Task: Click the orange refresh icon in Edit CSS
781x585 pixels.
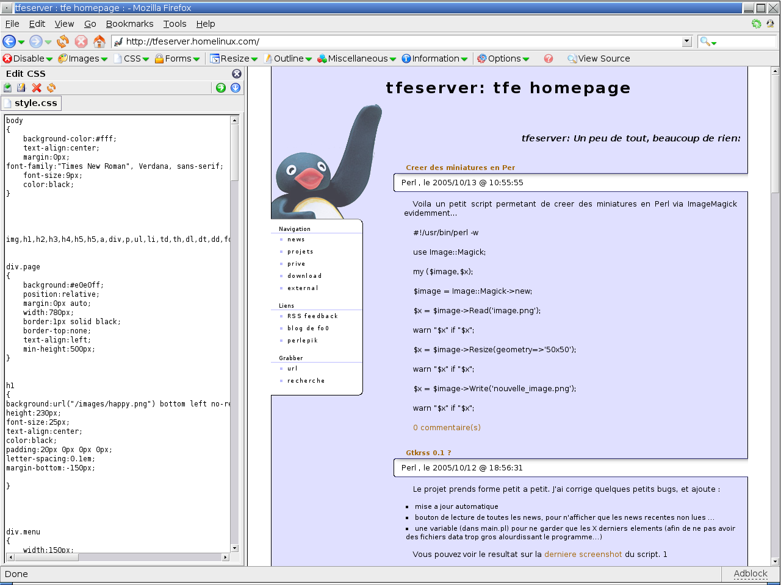Action: (x=51, y=88)
